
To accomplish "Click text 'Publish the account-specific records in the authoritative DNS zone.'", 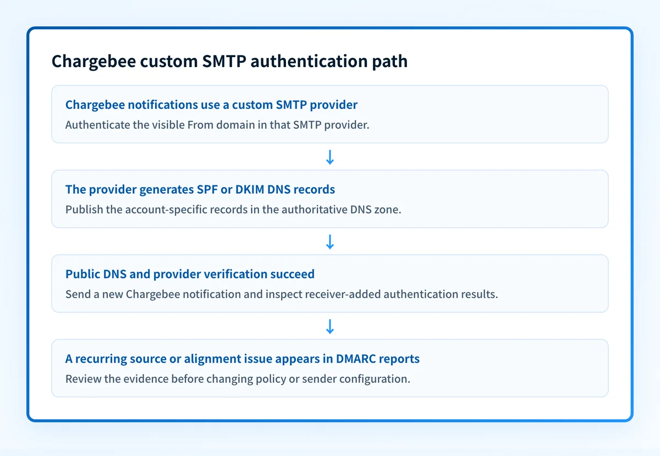I will point(233,209).
